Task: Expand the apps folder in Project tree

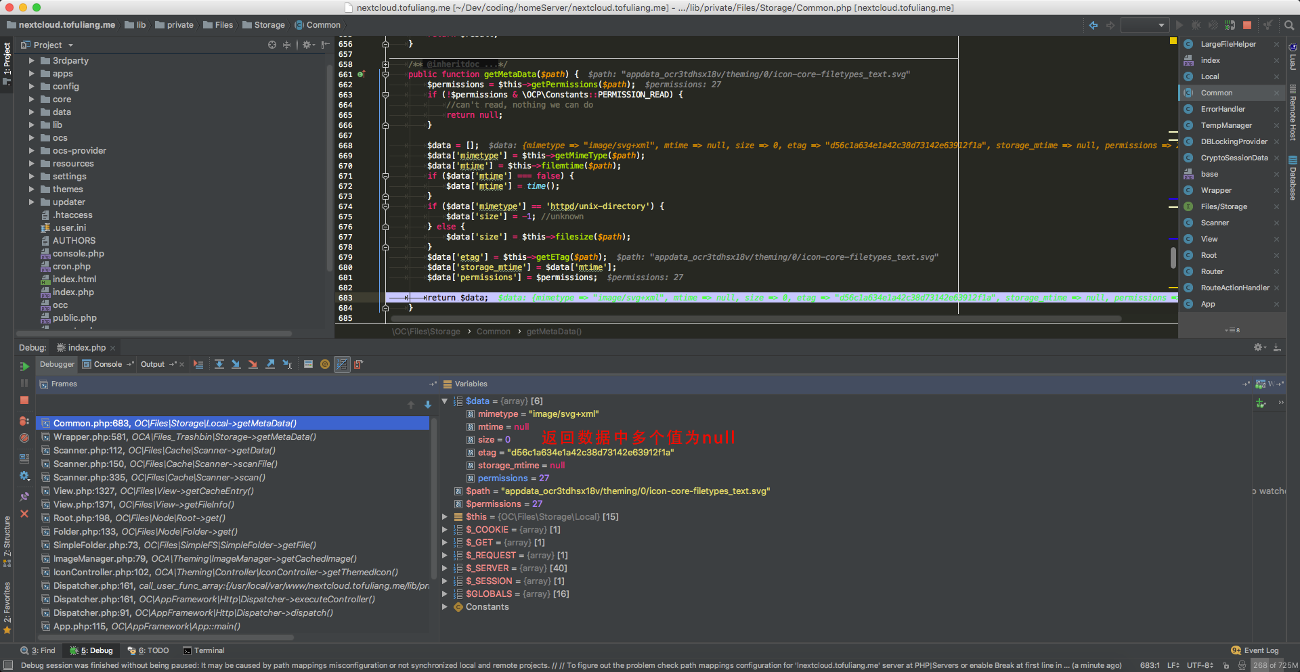Action: tap(31, 74)
